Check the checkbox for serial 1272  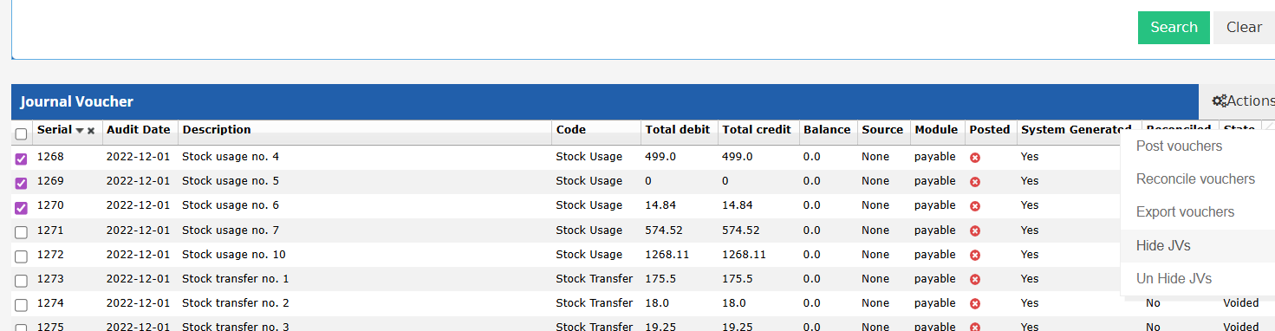tap(22, 256)
